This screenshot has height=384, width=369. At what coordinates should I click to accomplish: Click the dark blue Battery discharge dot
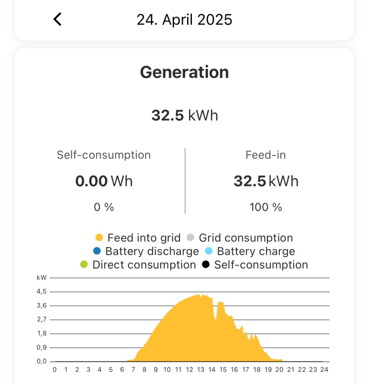pos(97,251)
